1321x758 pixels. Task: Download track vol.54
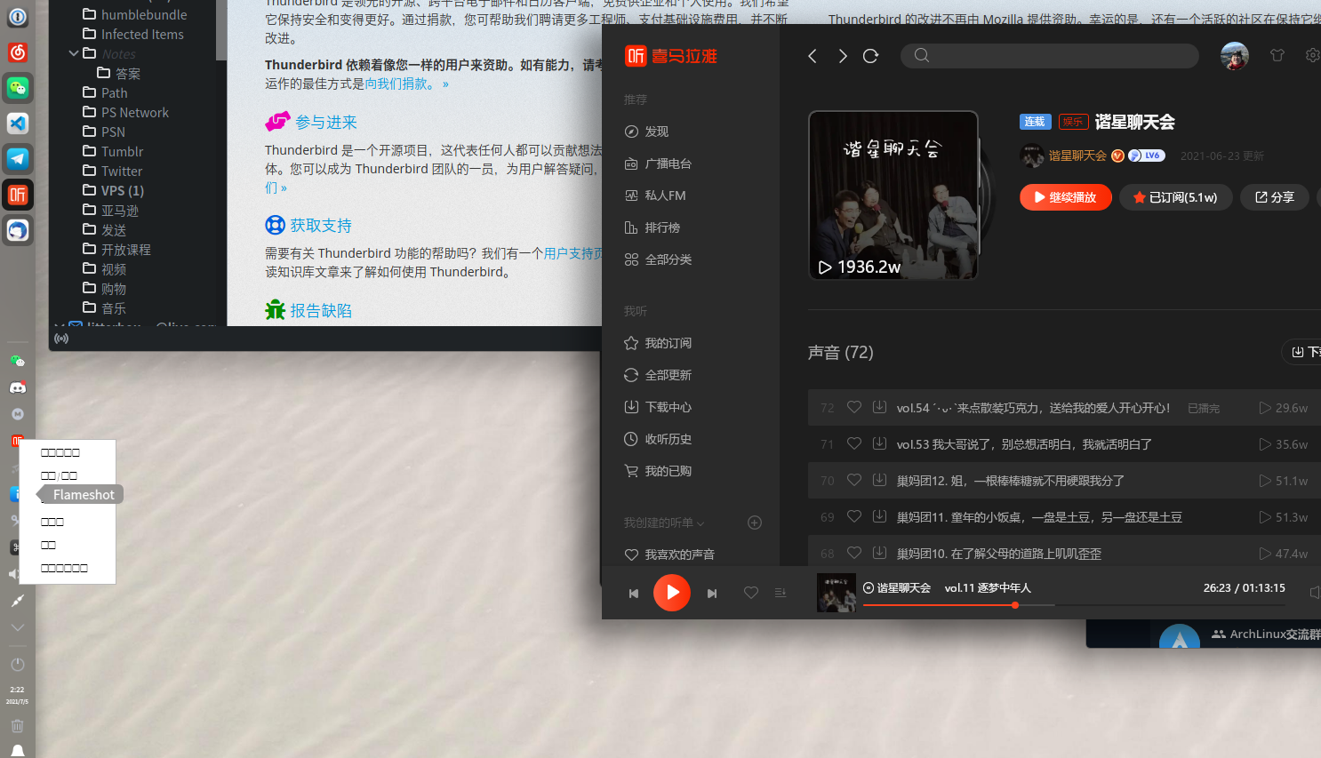879,407
